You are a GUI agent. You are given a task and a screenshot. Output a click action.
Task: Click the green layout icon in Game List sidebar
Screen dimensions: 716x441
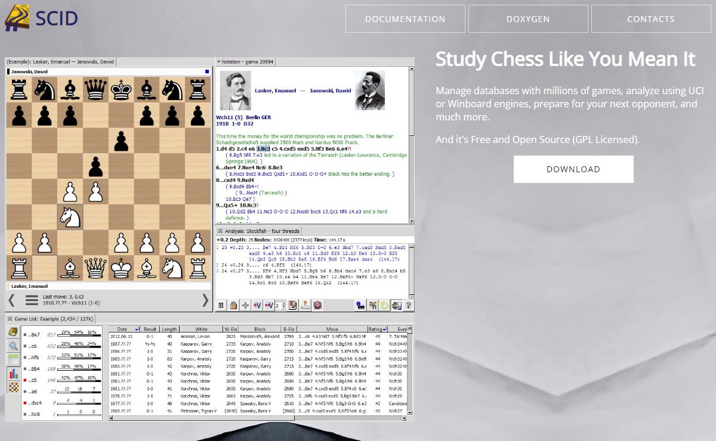(x=13, y=359)
